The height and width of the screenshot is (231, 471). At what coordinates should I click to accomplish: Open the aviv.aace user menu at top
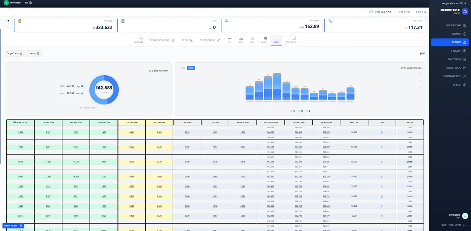coord(13,3)
